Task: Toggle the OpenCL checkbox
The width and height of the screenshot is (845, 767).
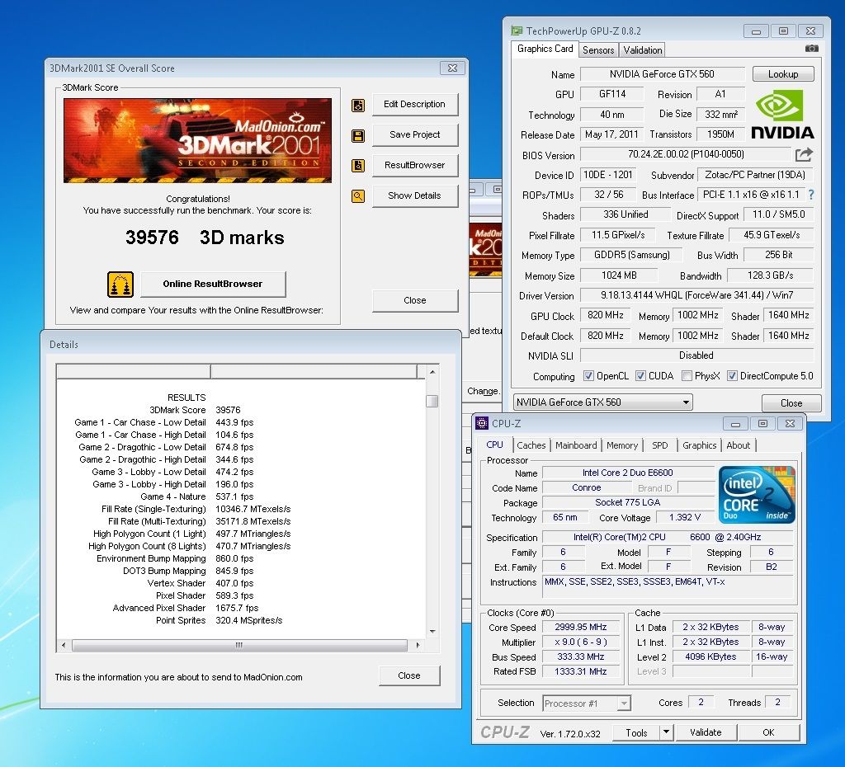Action: coord(588,376)
